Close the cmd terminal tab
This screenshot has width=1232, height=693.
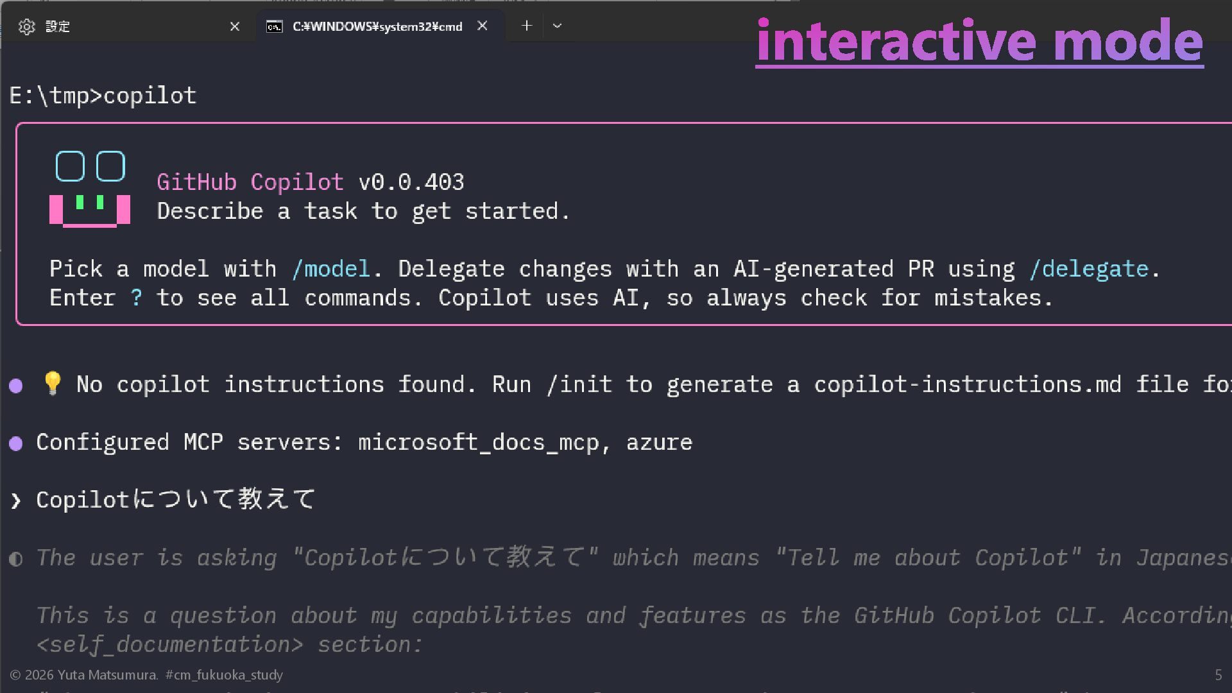click(x=483, y=26)
